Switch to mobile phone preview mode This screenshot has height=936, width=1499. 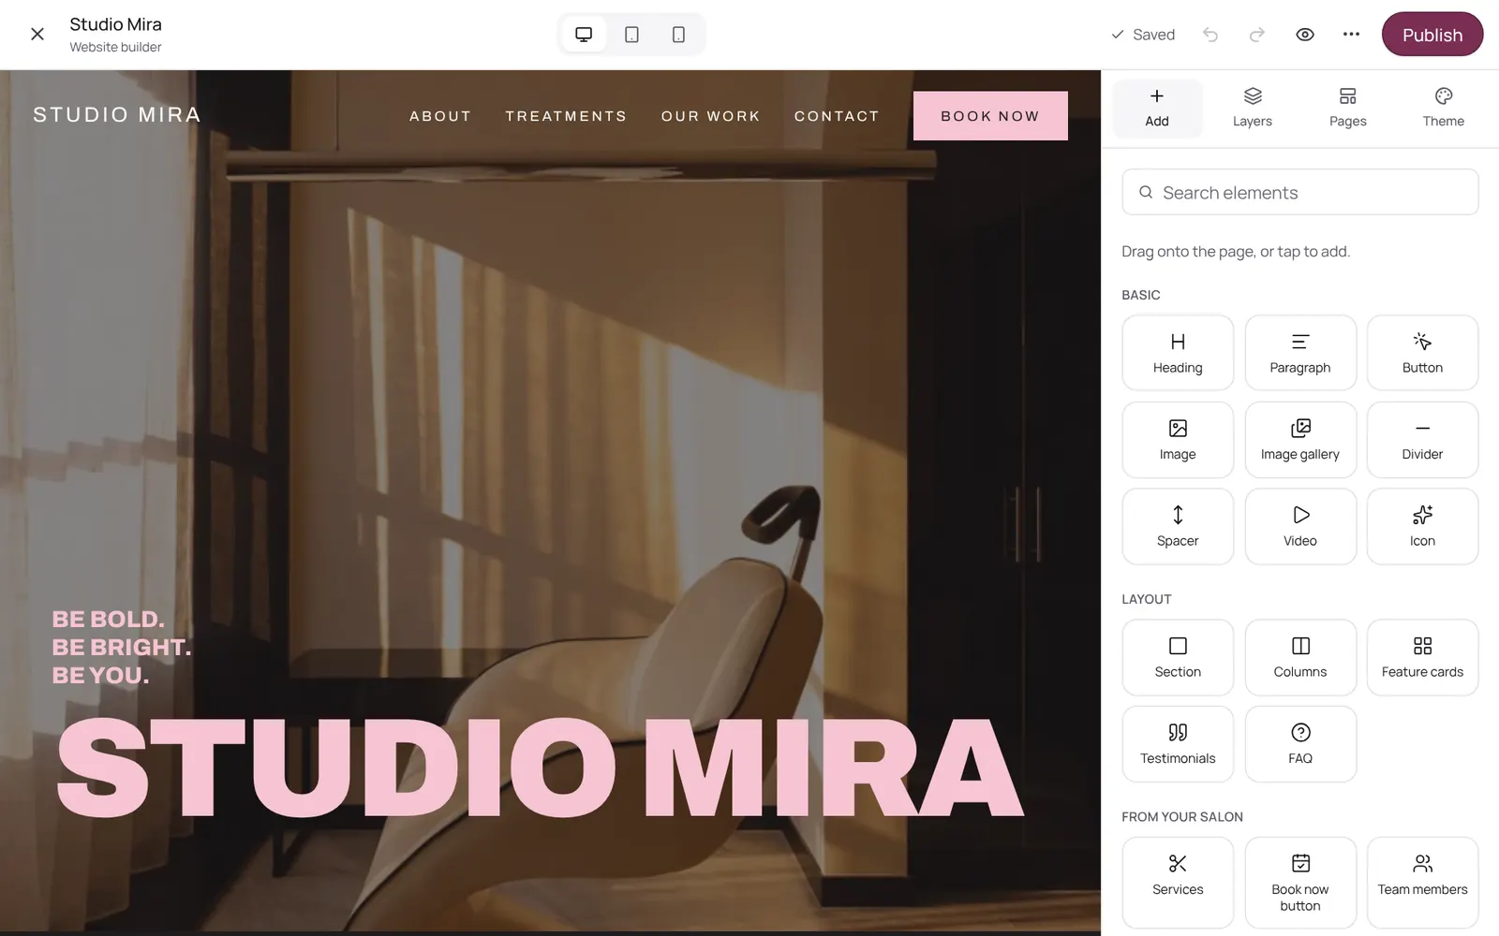point(678,35)
